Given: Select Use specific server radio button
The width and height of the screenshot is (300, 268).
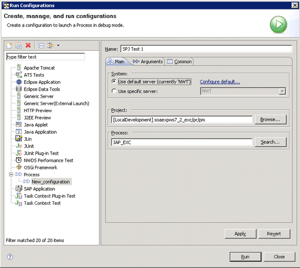Looking at the screenshot, I should [114, 91].
